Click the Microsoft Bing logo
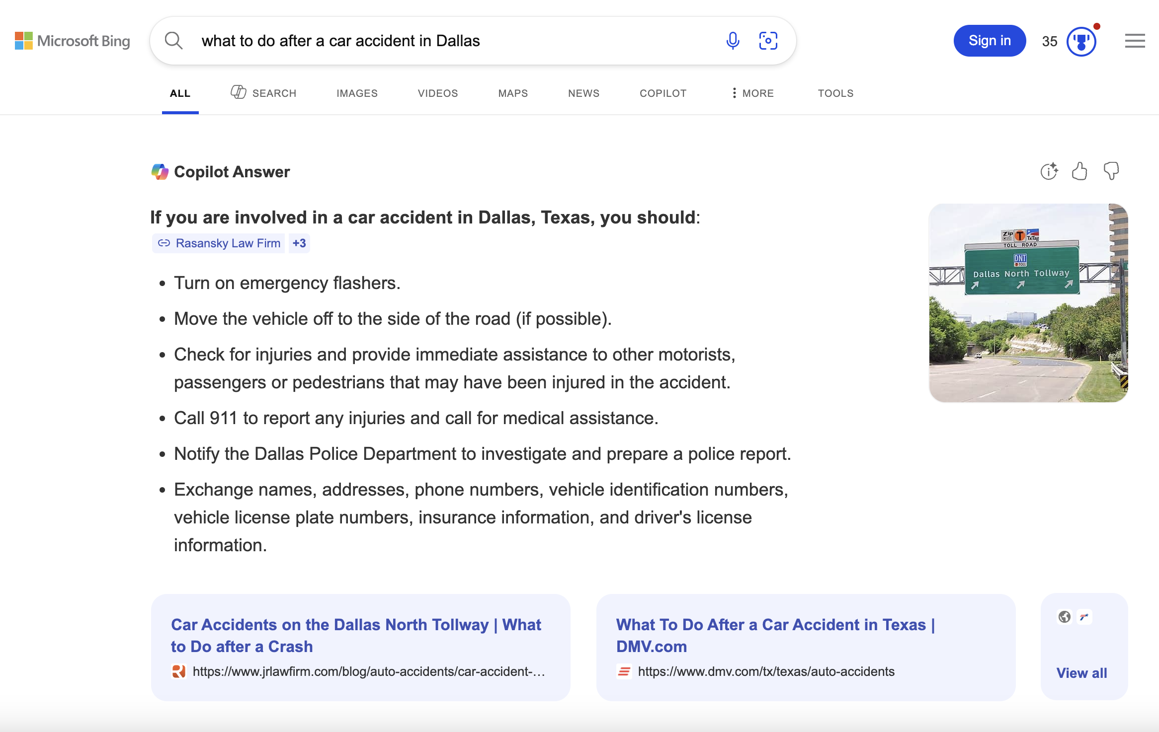Screen dimensions: 1159x732 (x=73, y=41)
